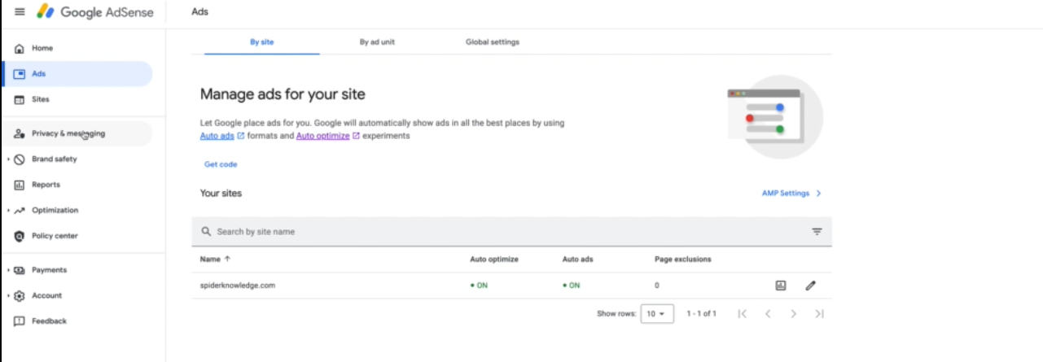1043x362 pixels.
Task: Open Feedback in the sidebar
Action: click(x=77, y=321)
